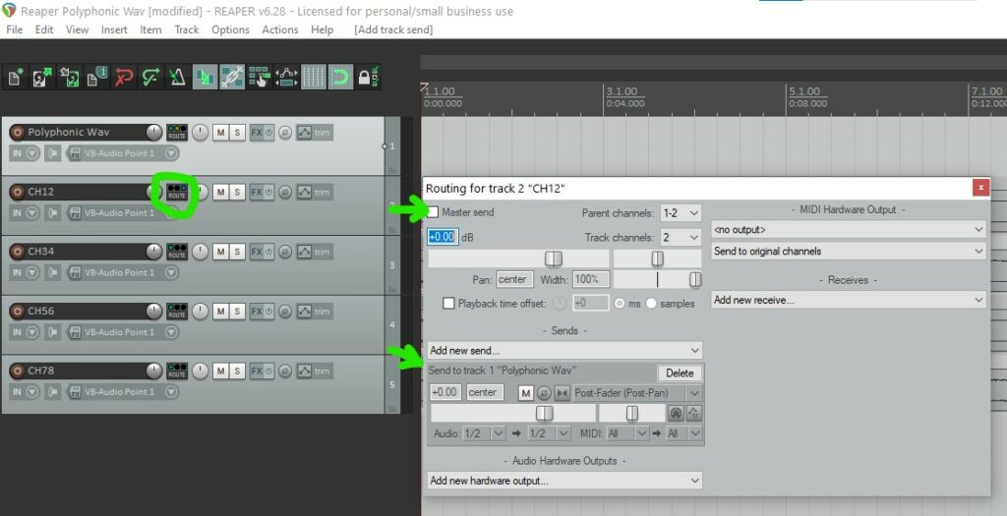Open the Options menu
This screenshot has width=1007, height=516.
pyautogui.click(x=230, y=29)
